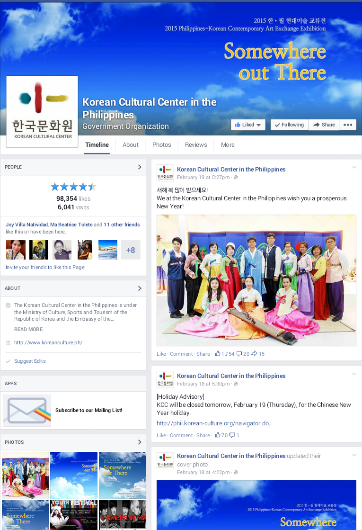Expand the PEOPLE section chevron

140,167
